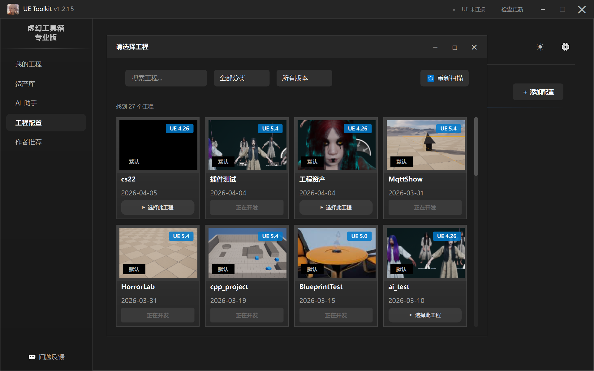Click the UE 4.26 badge on 工程资产 card
Image resolution: width=594 pixels, height=371 pixels.
click(x=358, y=129)
